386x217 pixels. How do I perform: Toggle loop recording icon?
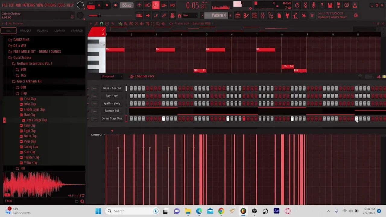172,5
